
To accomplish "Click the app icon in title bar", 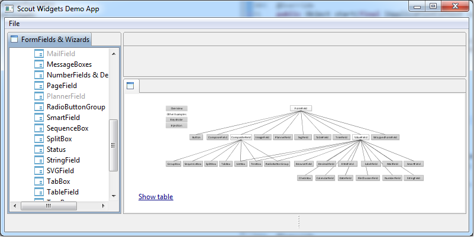I will [x=9, y=8].
